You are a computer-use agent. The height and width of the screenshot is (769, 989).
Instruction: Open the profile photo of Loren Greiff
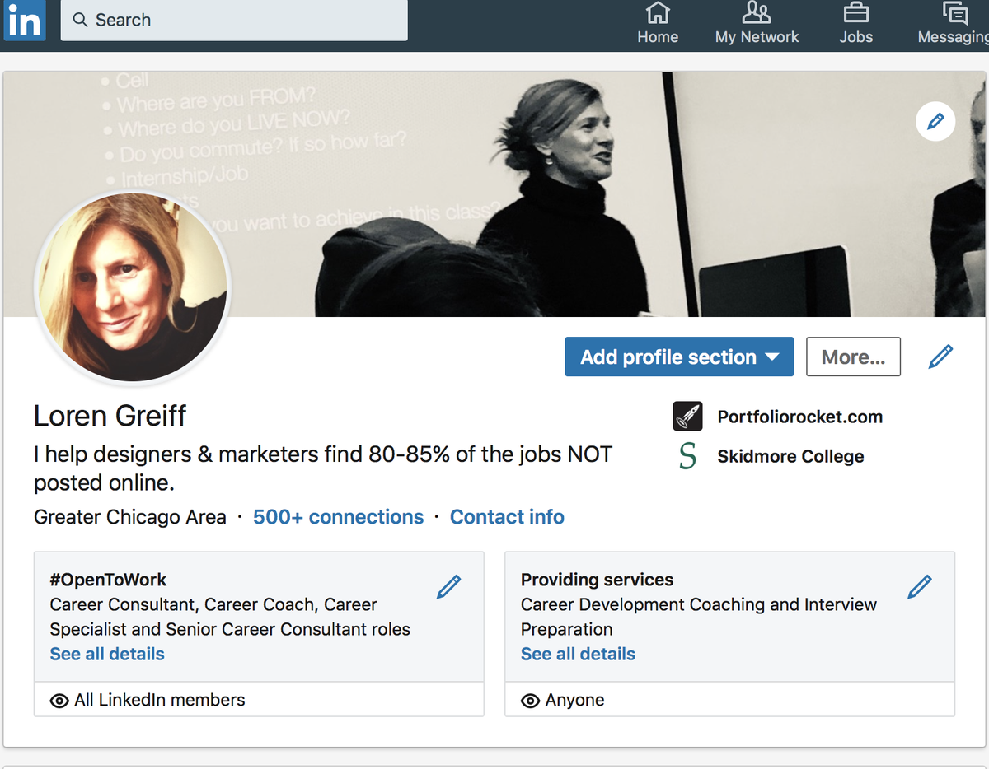(133, 287)
